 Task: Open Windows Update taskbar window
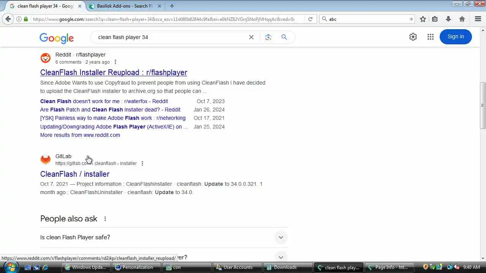[x=87, y=267]
